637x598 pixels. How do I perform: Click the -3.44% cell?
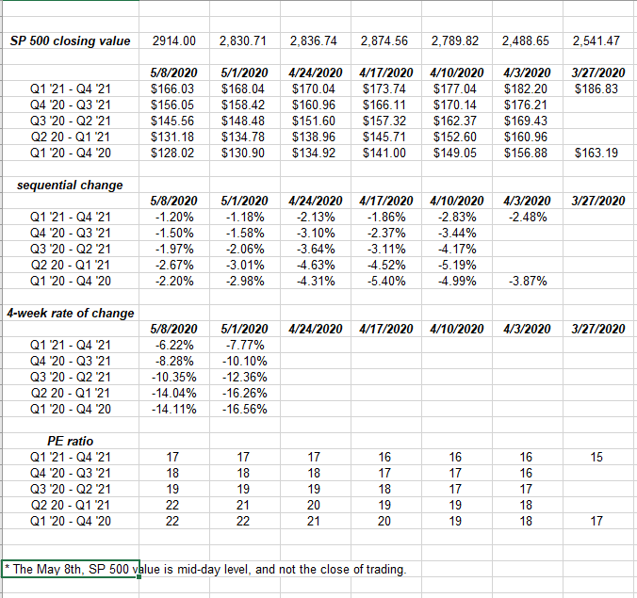pos(457,233)
